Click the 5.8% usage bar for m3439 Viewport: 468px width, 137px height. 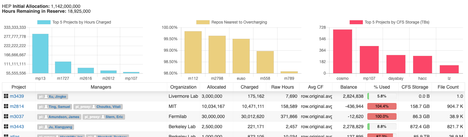pyautogui.click(x=382, y=96)
